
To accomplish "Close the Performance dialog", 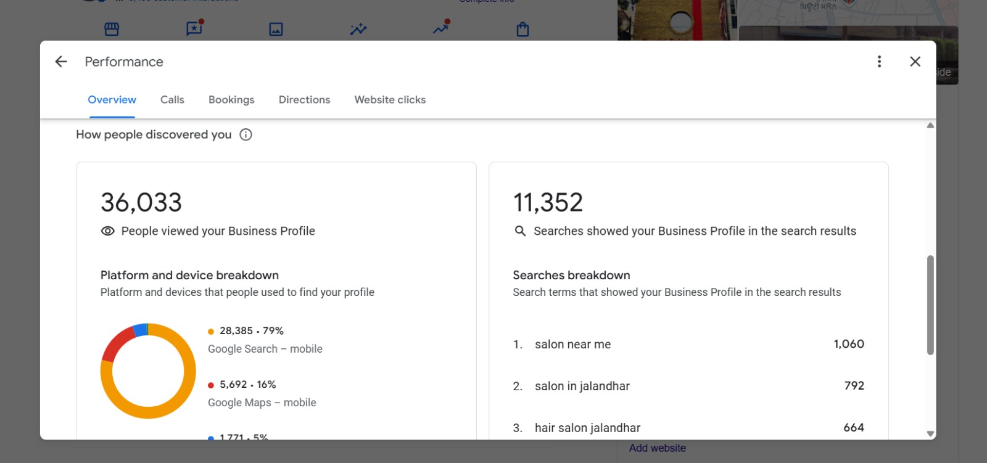I will pos(915,62).
